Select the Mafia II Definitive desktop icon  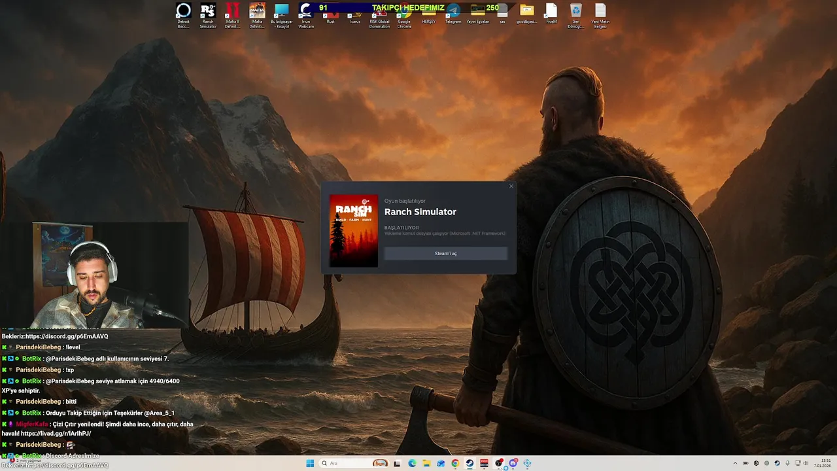click(x=232, y=16)
